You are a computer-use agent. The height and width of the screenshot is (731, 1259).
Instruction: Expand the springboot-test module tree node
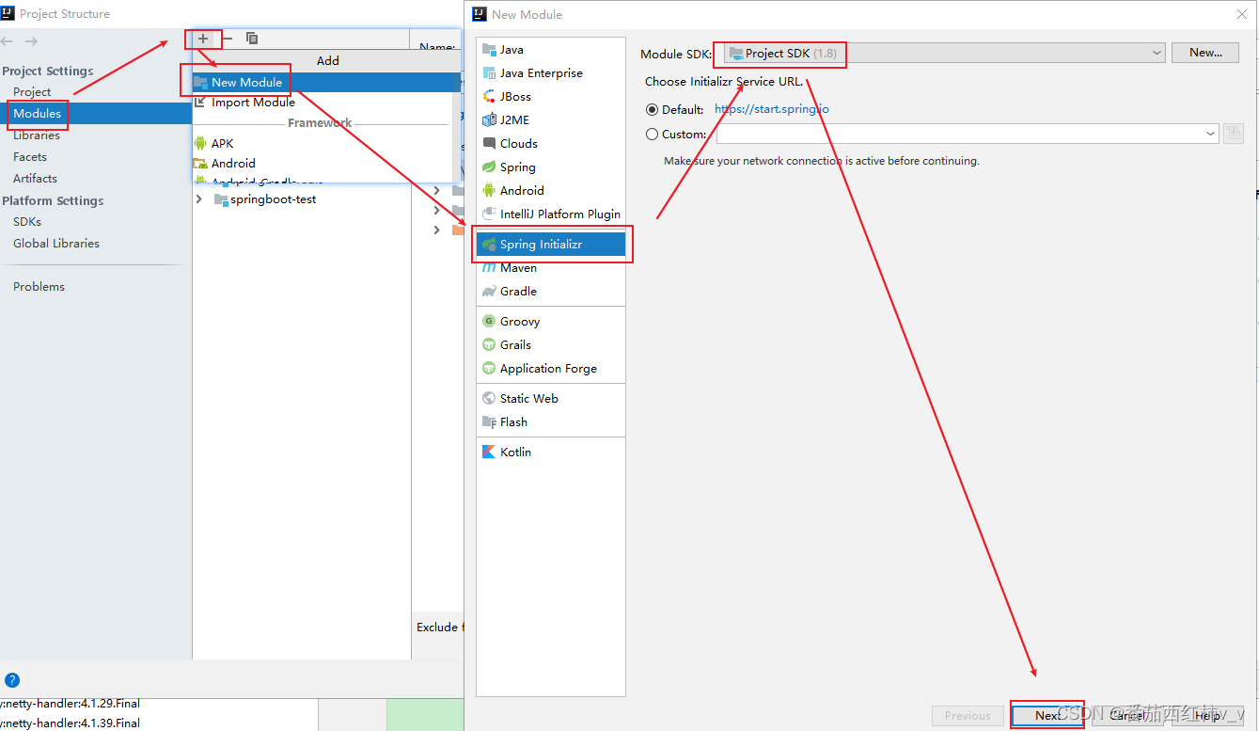point(198,199)
